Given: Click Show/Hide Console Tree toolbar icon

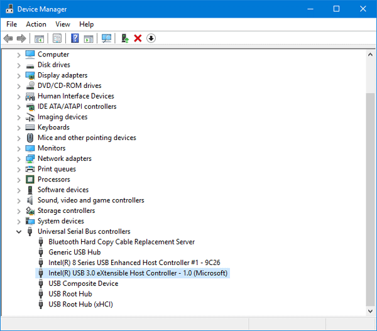Looking at the screenshot, I should click(x=40, y=38).
